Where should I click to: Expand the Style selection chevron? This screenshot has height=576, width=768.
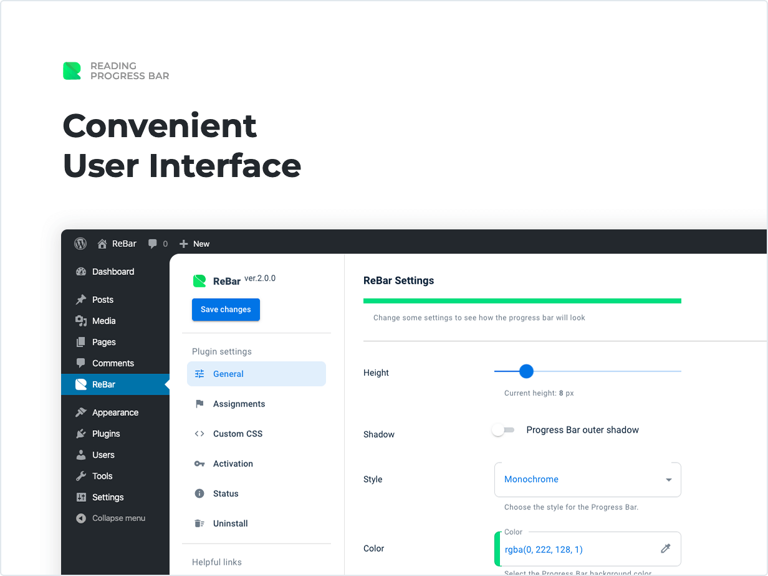pos(669,479)
